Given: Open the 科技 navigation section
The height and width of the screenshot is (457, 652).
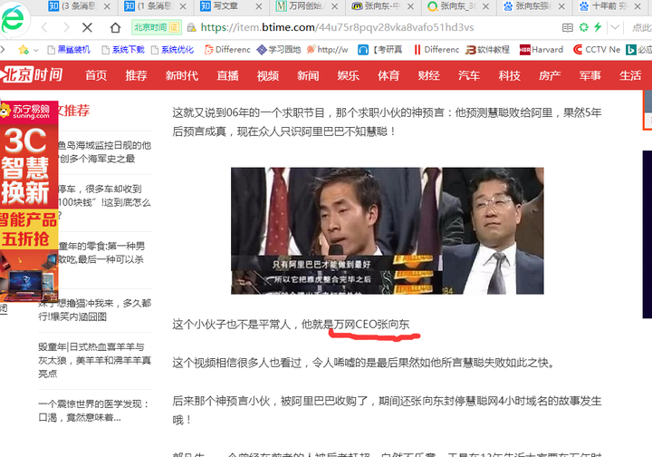Looking at the screenshot, I should pos(509,75).
